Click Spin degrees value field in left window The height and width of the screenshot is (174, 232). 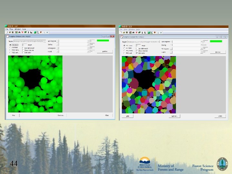pyautogui.click(x=92, y=41)
